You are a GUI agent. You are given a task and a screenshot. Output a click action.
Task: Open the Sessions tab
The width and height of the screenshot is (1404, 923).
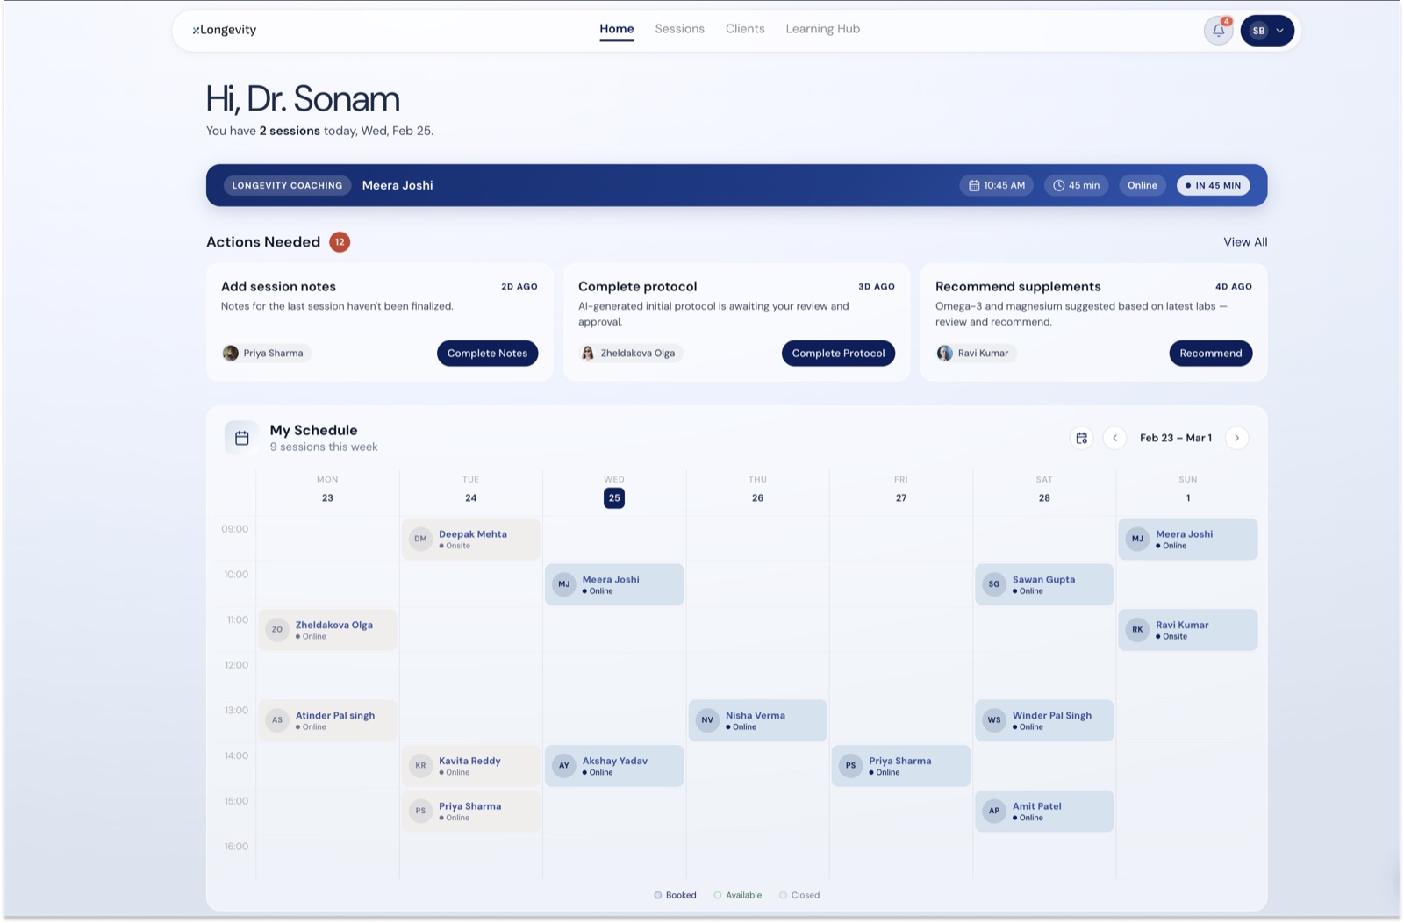tap(679, 29)
